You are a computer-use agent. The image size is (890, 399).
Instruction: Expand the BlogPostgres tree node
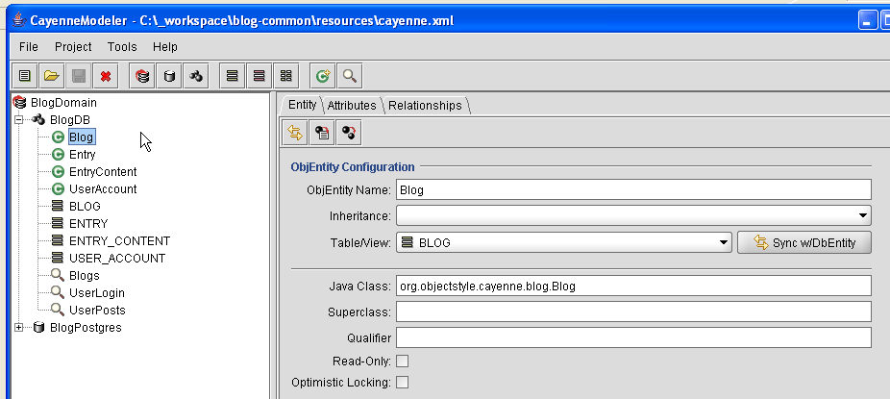(x=18, y=328)
